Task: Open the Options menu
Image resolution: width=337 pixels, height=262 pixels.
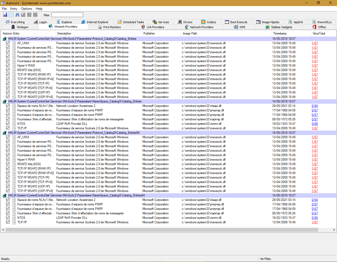Action: [x=27, y=9]
